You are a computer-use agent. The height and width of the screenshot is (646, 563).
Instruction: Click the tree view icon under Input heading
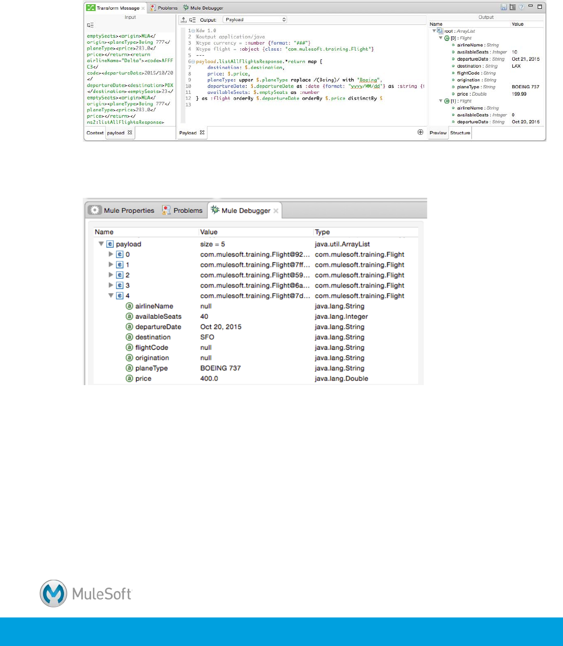click(90, 25)
